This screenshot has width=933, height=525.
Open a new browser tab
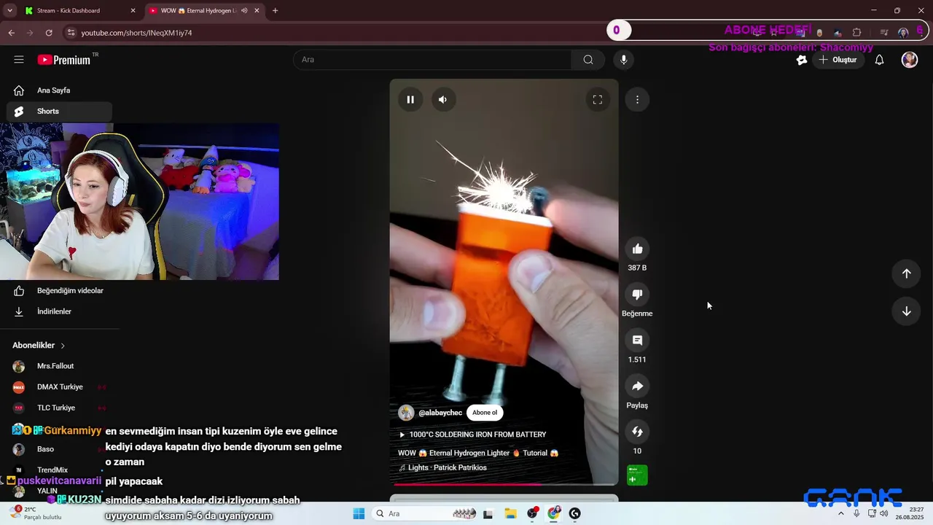pyautogui.click(x=275, y=11)
